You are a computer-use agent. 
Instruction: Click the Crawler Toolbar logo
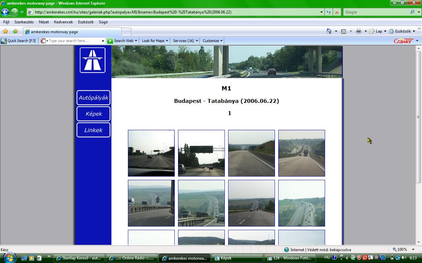pos(403,41)
